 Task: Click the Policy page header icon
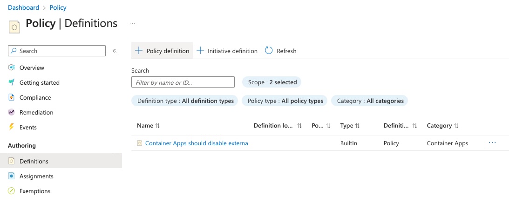[14, 27]
